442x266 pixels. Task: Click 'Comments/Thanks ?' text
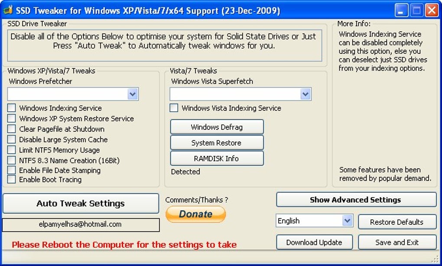click(196, 200)
